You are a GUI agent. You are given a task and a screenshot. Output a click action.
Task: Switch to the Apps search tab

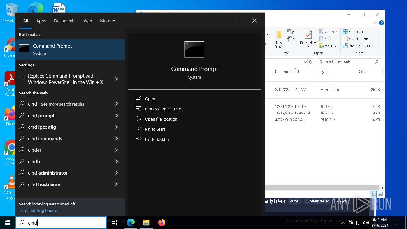[x=41, y=21]
